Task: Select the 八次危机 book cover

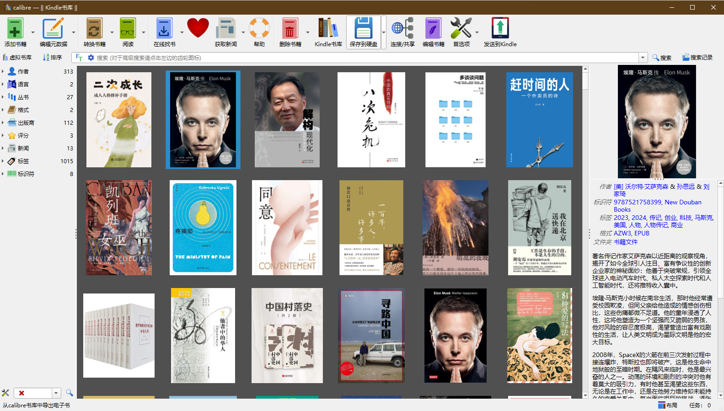Action: 371,120
